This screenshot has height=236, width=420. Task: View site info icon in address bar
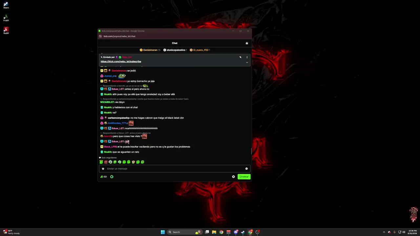pos(100,36)
